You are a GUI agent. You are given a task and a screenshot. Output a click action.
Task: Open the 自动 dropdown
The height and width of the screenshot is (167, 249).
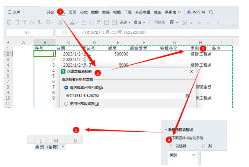point(140,22)
